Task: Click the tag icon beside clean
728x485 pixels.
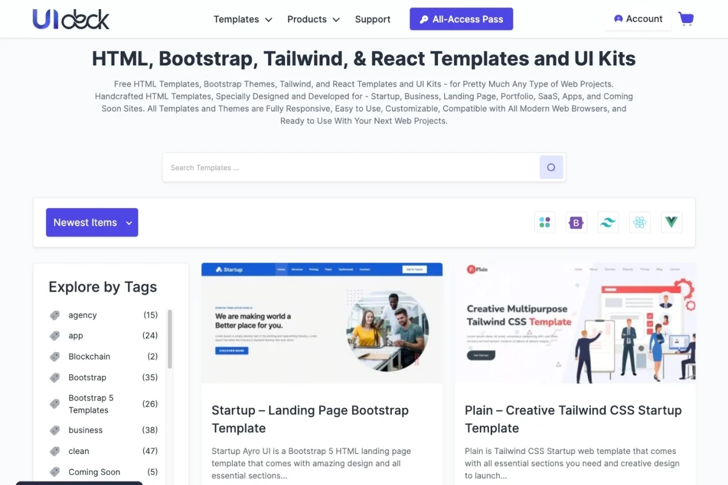Action: point(55,452)
